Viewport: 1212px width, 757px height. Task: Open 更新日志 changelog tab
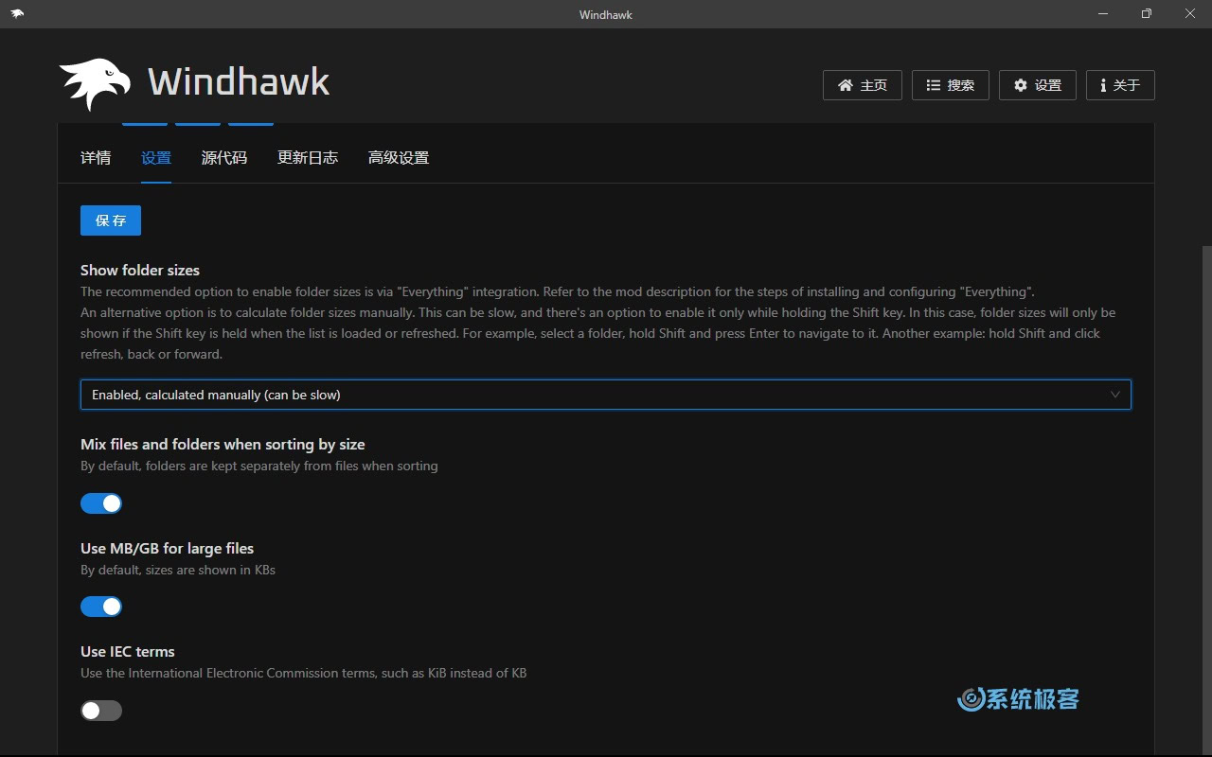coord(308,158)
